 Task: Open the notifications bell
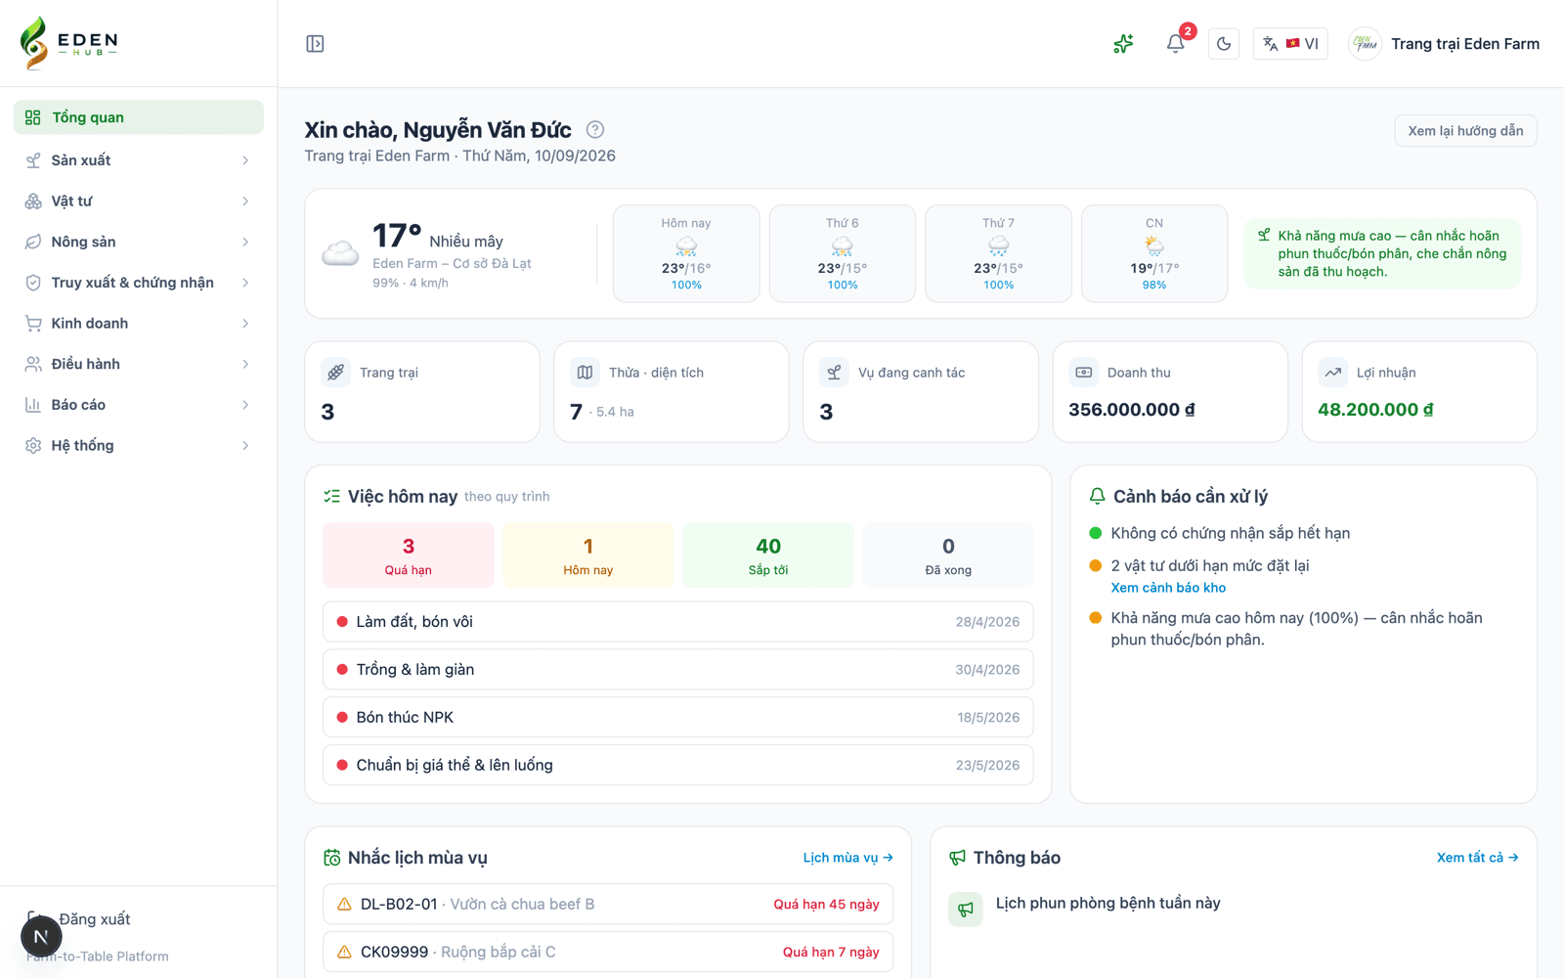point(1176,44)
